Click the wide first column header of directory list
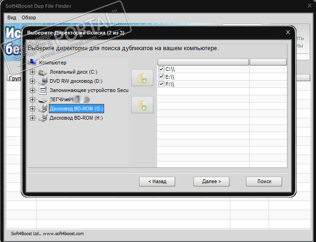 point(203,62)
